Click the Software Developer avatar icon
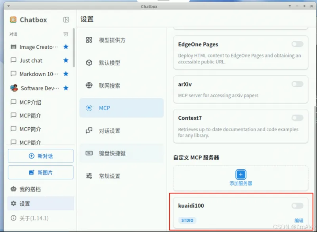Viewport: 317px width, 232px height. pos(14,88)
